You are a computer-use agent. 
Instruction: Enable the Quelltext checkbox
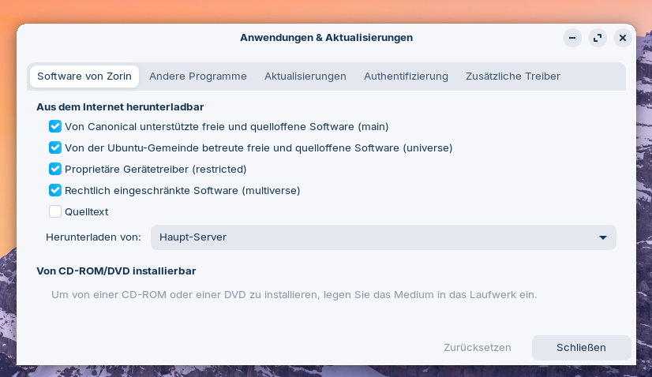coord(55,211)
